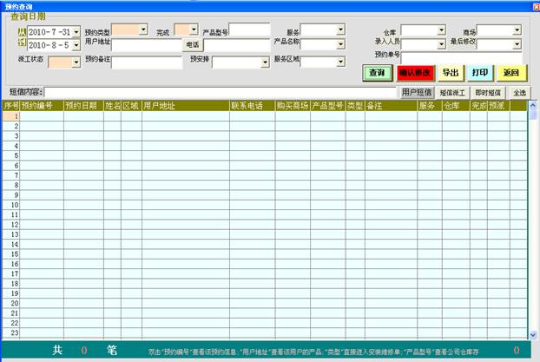This screenshot has height=362, width=540.
Task: Select row number 15 in the grid
Action: click(11, 254)
